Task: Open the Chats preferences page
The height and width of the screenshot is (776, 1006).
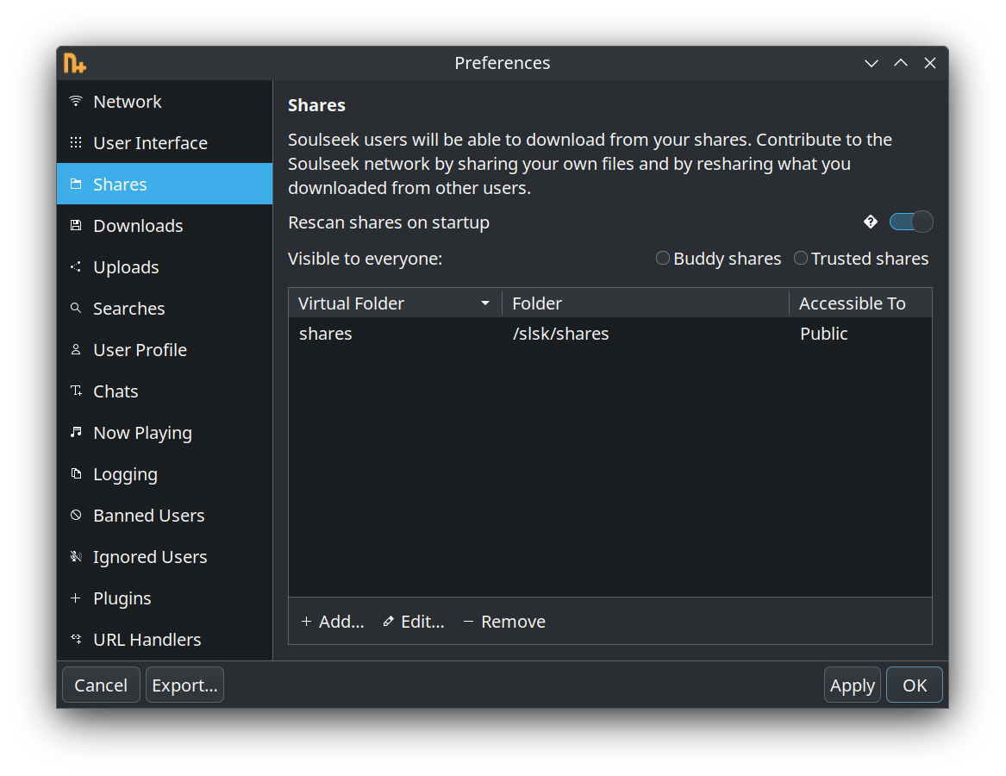Action: click(165, 391)
